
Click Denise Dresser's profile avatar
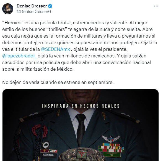[8, 9]
